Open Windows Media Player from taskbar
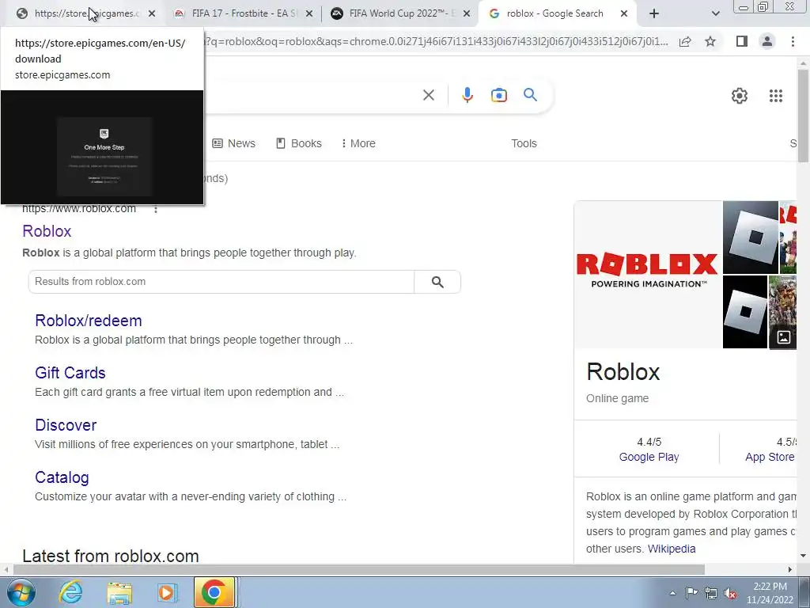Screen dimensions: 810x608 tap(167, 592)
